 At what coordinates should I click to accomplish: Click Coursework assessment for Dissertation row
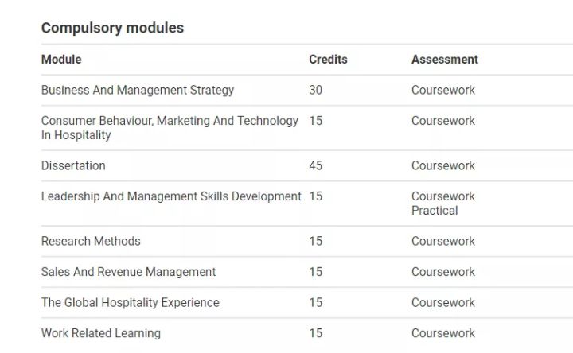[x=442, y=166]
